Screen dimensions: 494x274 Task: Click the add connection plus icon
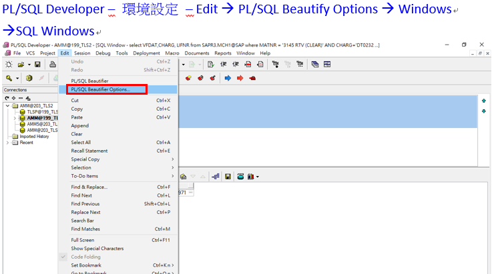(x=13, y=98)
